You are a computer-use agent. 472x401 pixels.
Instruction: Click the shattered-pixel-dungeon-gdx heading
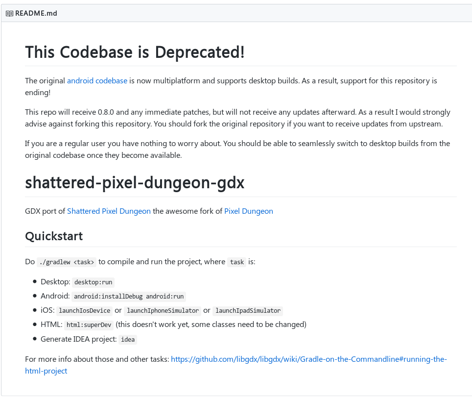coord(134,182)
